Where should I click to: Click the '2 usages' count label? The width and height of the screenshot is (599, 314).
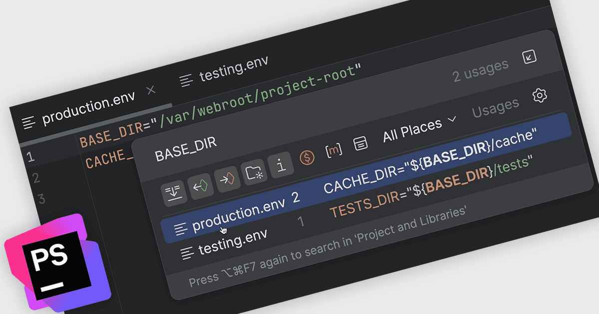pyautogui.click(x=481, y=70)
